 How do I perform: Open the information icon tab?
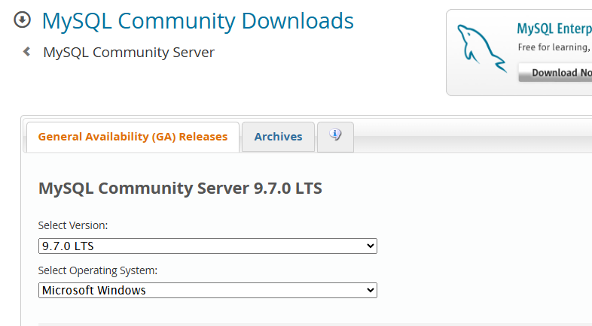point(335,137)
